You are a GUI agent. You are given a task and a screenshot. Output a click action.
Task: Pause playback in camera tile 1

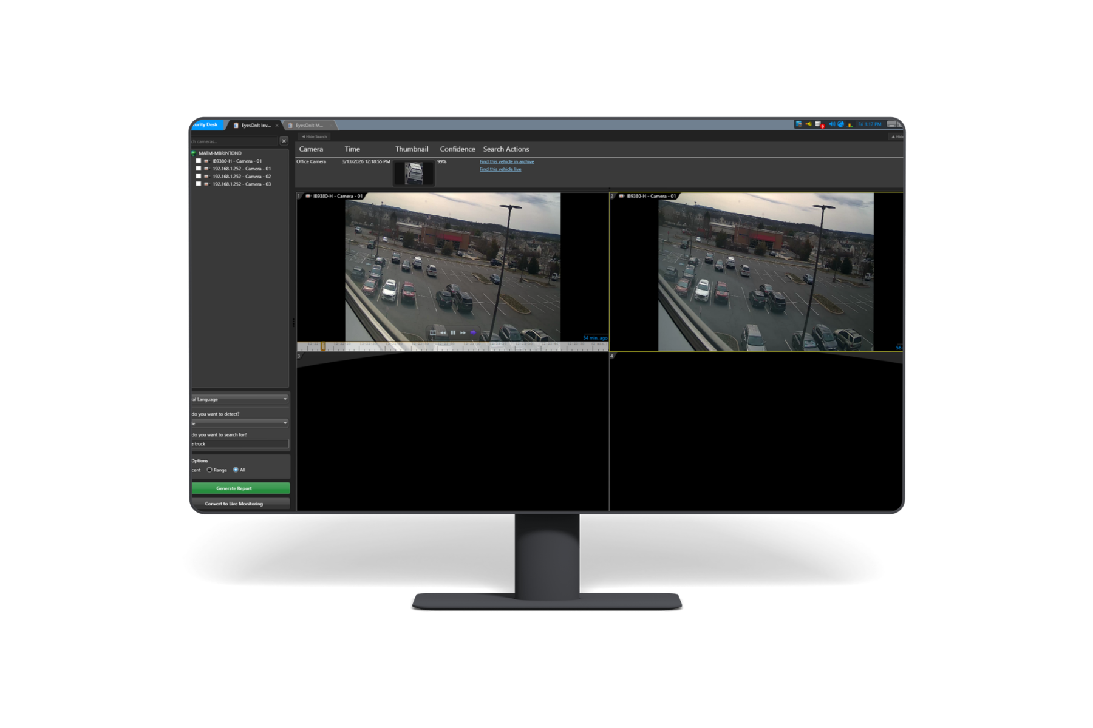click(x=453, y=332)
